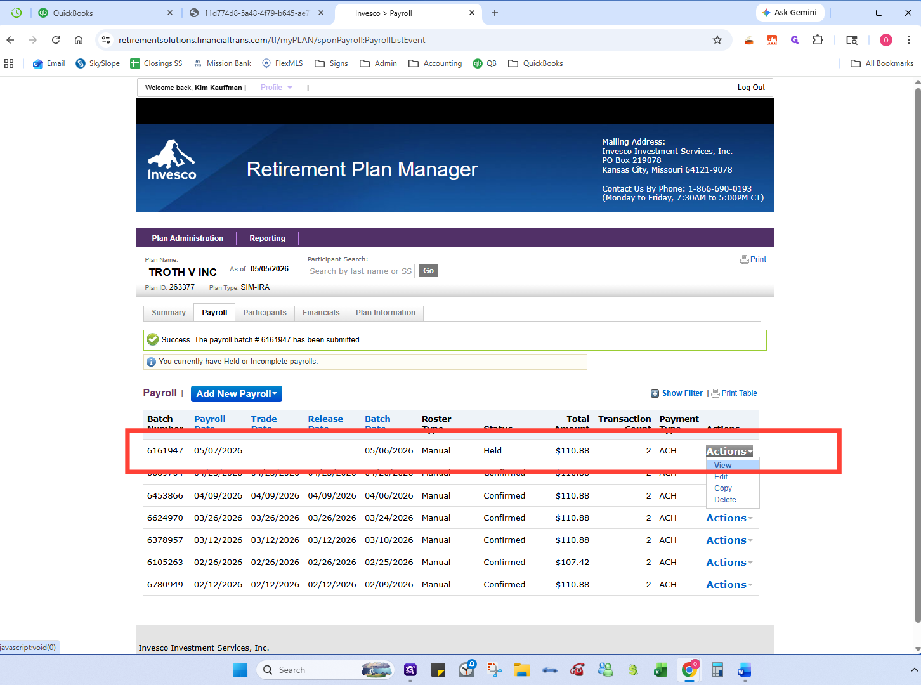
Task: Open the Calculator taskbar icon
Action: (x=717, y=670)
